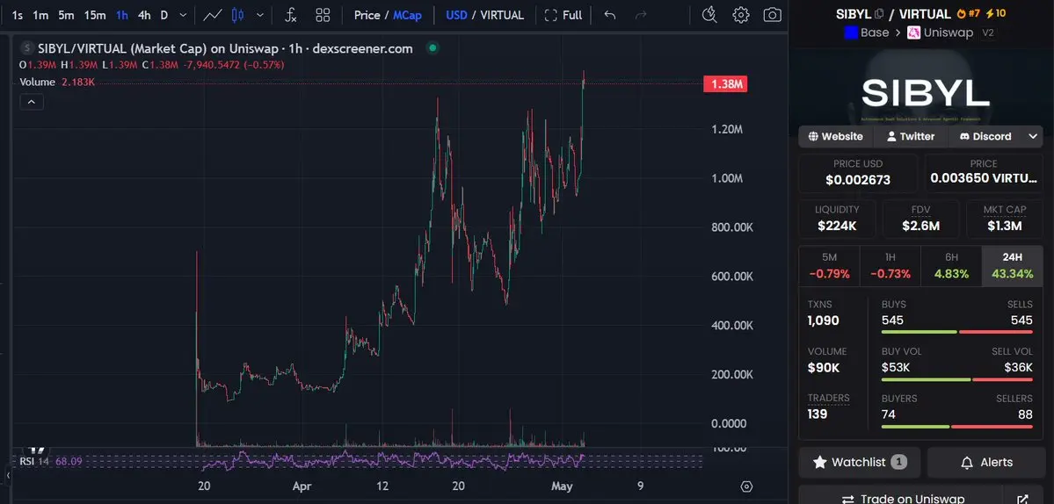Click the PRICE 0.003650 VIRTUAL box
This screenshot has width=1054, height=504.
pos(984,173)
